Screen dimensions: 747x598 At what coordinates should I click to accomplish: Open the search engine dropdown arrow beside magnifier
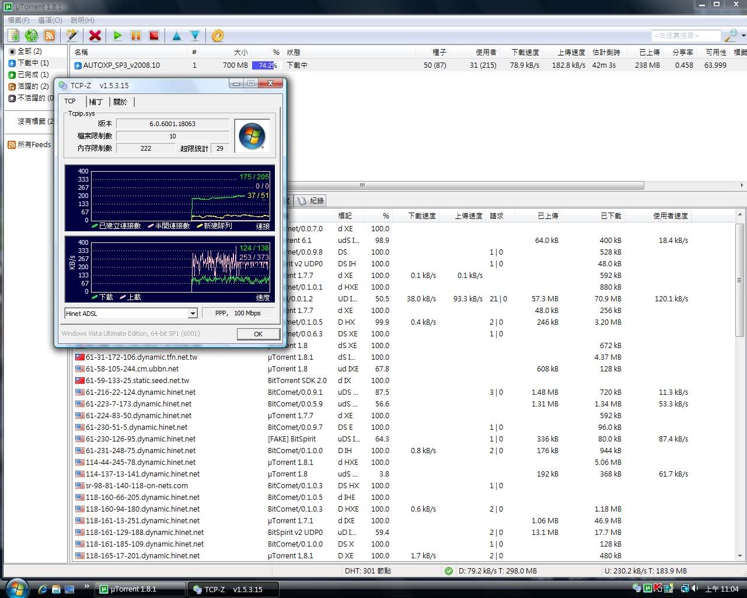click(743, 36)
